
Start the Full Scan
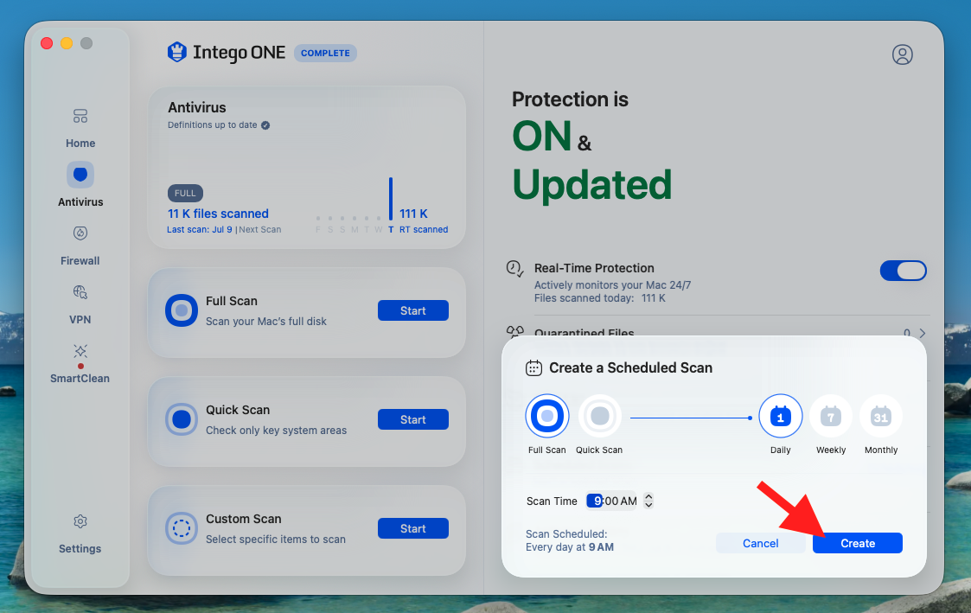pos(413,310)
